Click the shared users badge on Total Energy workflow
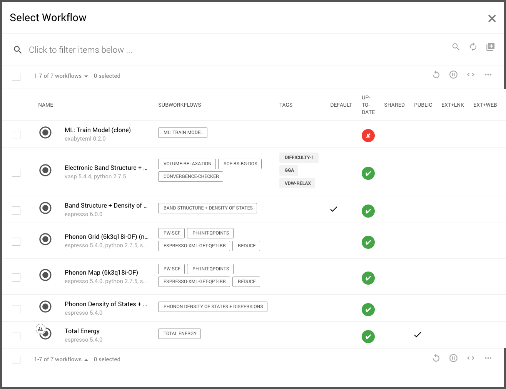The width and height of the screenshot is (506, 389). click(x=40, y=328)
